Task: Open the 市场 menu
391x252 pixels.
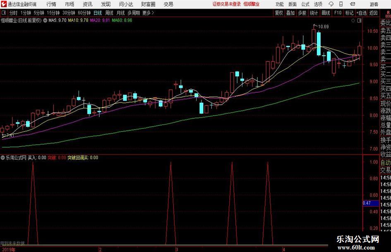Action: coord(70,4)
